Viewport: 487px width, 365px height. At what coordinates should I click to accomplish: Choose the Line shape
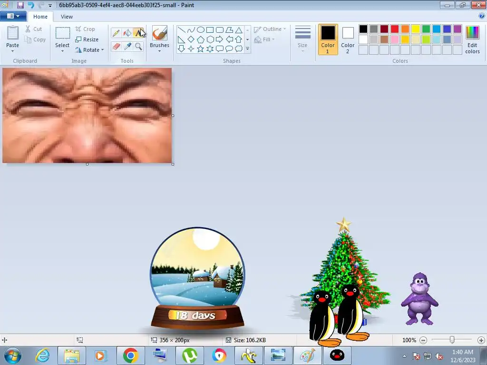(182, 30)
